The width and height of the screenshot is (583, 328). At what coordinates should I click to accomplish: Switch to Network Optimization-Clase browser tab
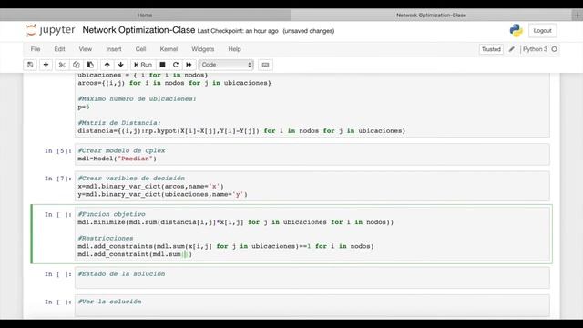click(x=431, y=15)
